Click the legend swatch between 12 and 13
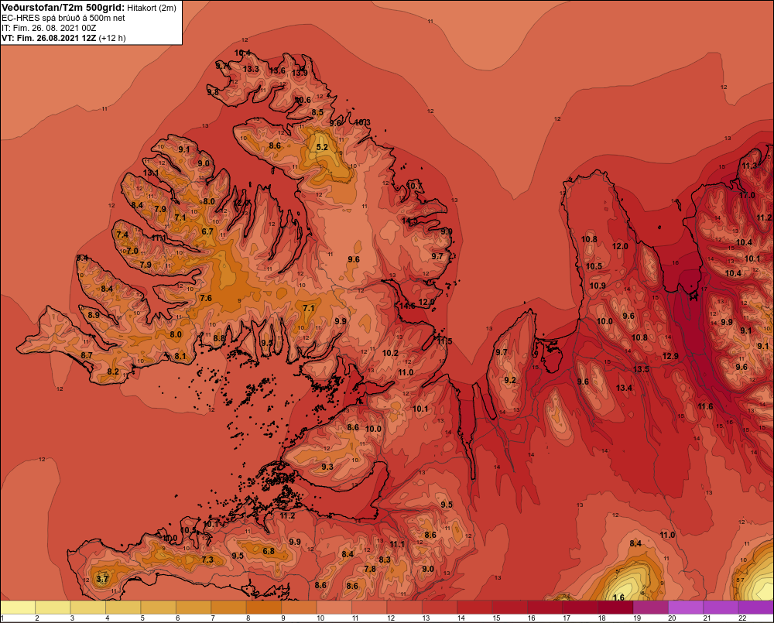The height and width of the screenshot is (623, 774). pyautogui.click(x=405, y=608)
